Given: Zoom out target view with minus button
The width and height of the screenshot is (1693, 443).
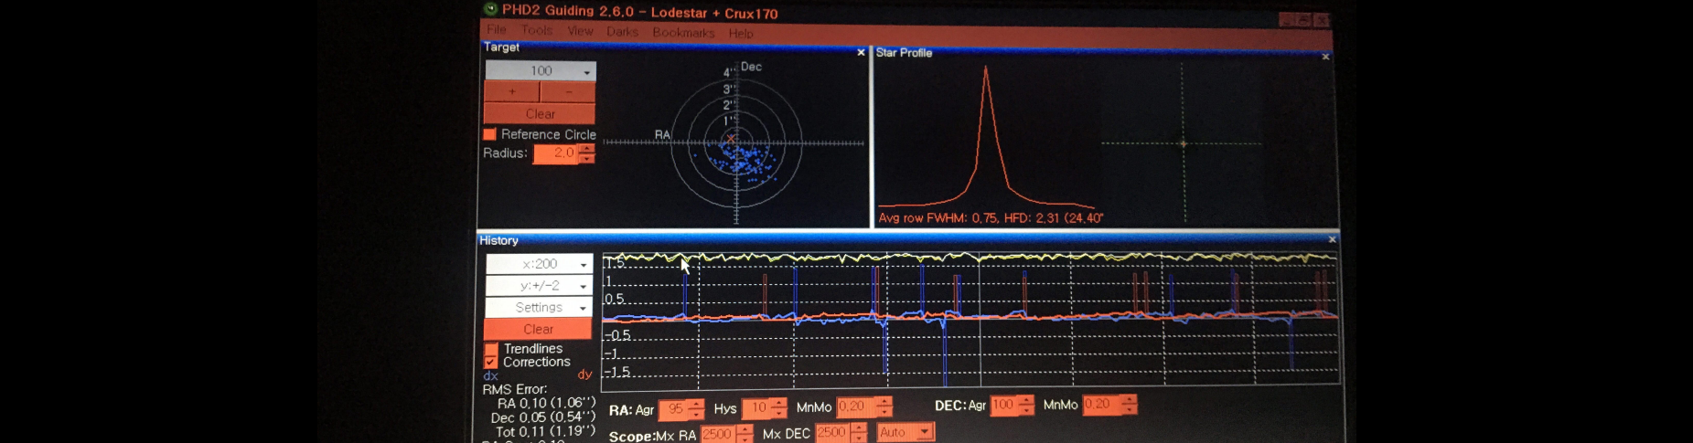Looking at the screenshot, I should click(568, 92).
